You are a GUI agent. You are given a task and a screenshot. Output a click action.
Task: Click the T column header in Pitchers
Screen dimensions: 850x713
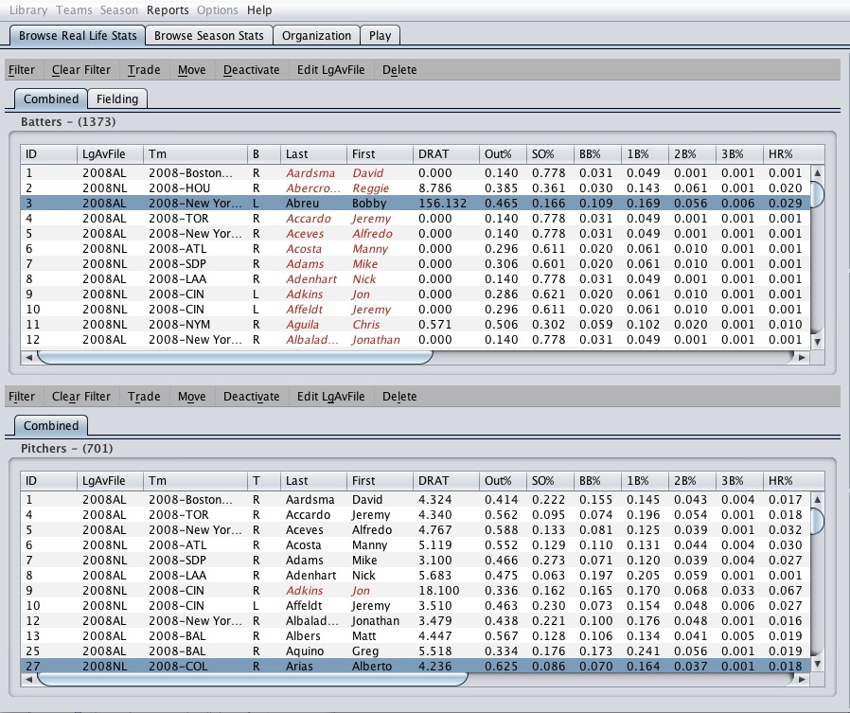tap(264, 480)
